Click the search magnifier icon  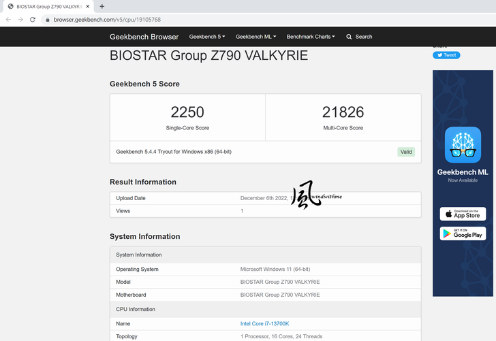pos(349,37)
